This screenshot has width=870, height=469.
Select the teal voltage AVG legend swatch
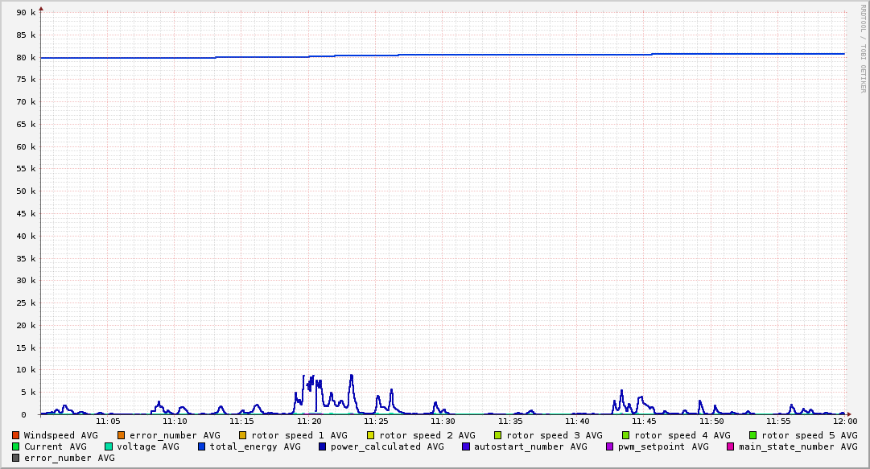click(x=109, y=446)
